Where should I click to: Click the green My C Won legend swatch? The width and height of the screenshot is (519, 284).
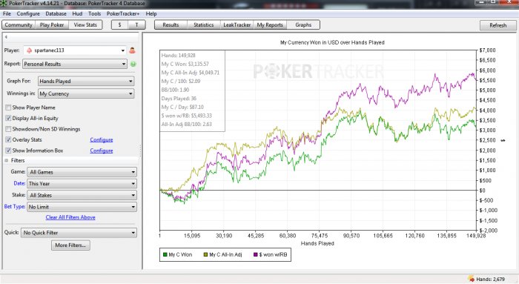[165, 254]
